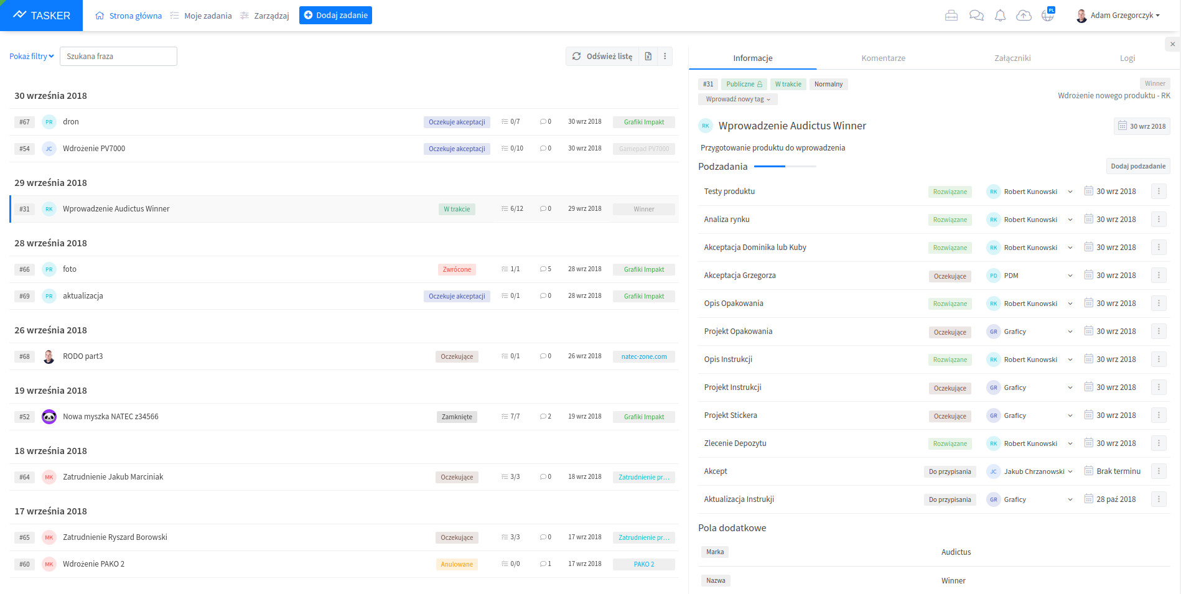This screenshot has width=1181, height=594.
Task: Click the TASKER logo
Action: (x=41, y=16)
